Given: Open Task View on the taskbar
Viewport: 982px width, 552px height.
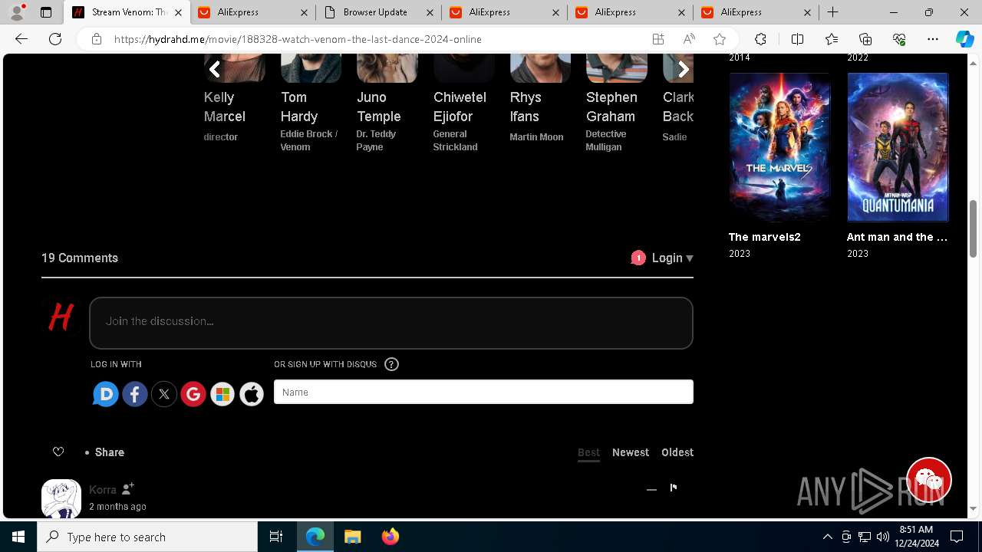Looking at the screenshot, I should (276, 537).
